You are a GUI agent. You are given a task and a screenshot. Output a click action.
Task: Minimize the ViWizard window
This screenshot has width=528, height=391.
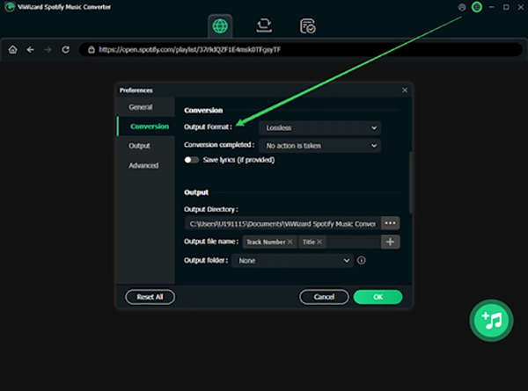491,7
